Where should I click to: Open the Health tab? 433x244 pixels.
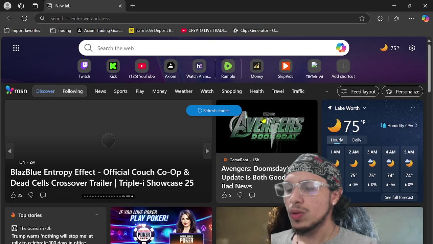tap(257, 91)
